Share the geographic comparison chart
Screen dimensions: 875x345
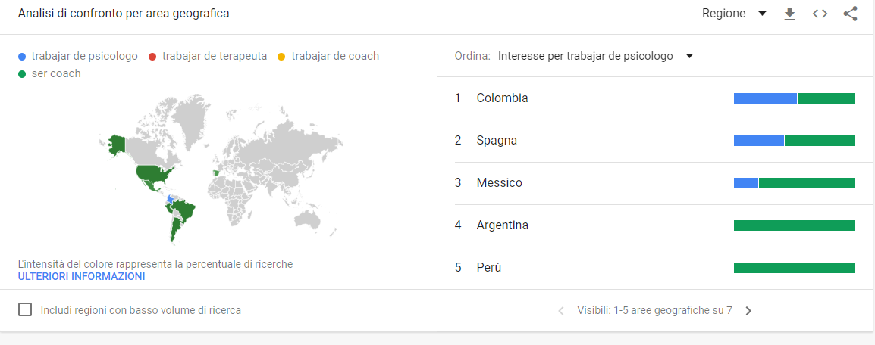pyautogui.click(x=850, y=14)
